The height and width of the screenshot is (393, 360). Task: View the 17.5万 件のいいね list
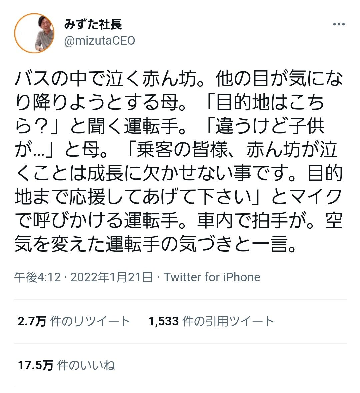coord(66,365)
